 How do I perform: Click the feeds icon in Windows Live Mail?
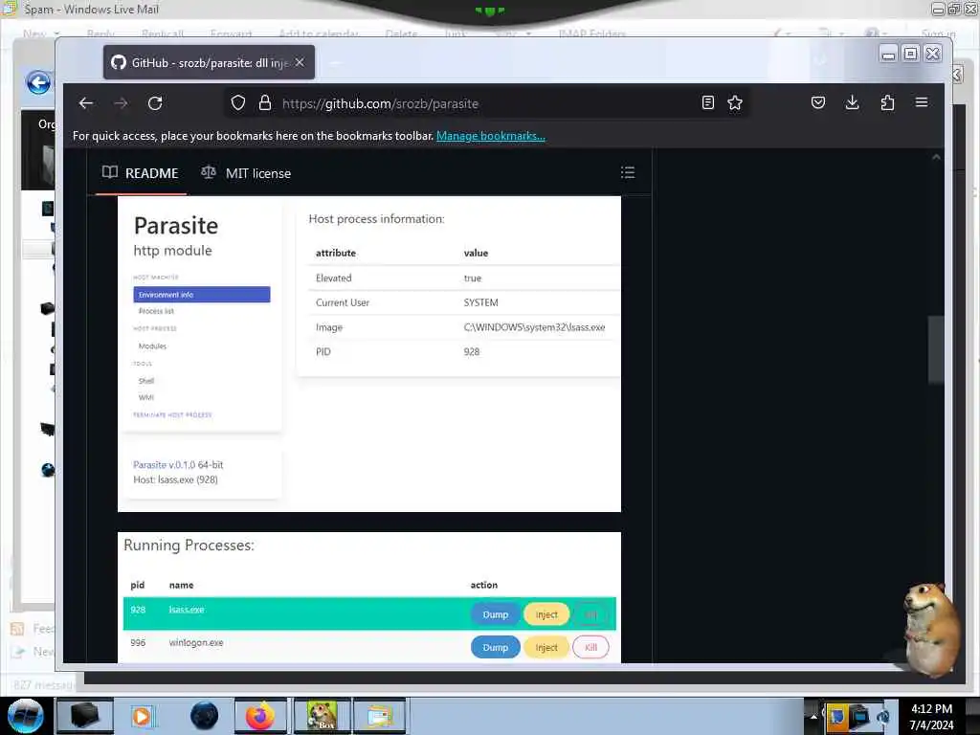(x=17, y=629)
